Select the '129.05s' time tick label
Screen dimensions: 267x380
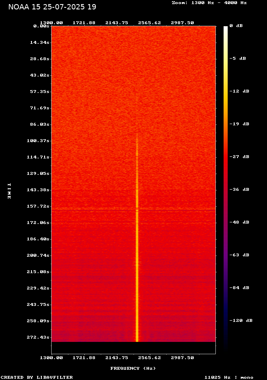tap(38, 174)
